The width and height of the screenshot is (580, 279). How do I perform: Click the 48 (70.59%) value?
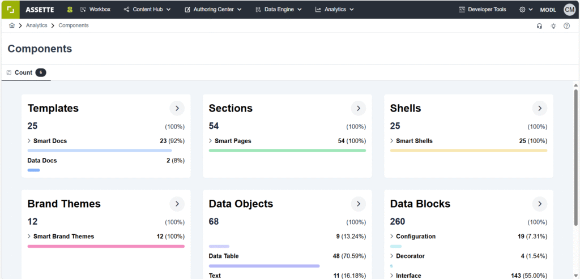click(x=349, y=256)
